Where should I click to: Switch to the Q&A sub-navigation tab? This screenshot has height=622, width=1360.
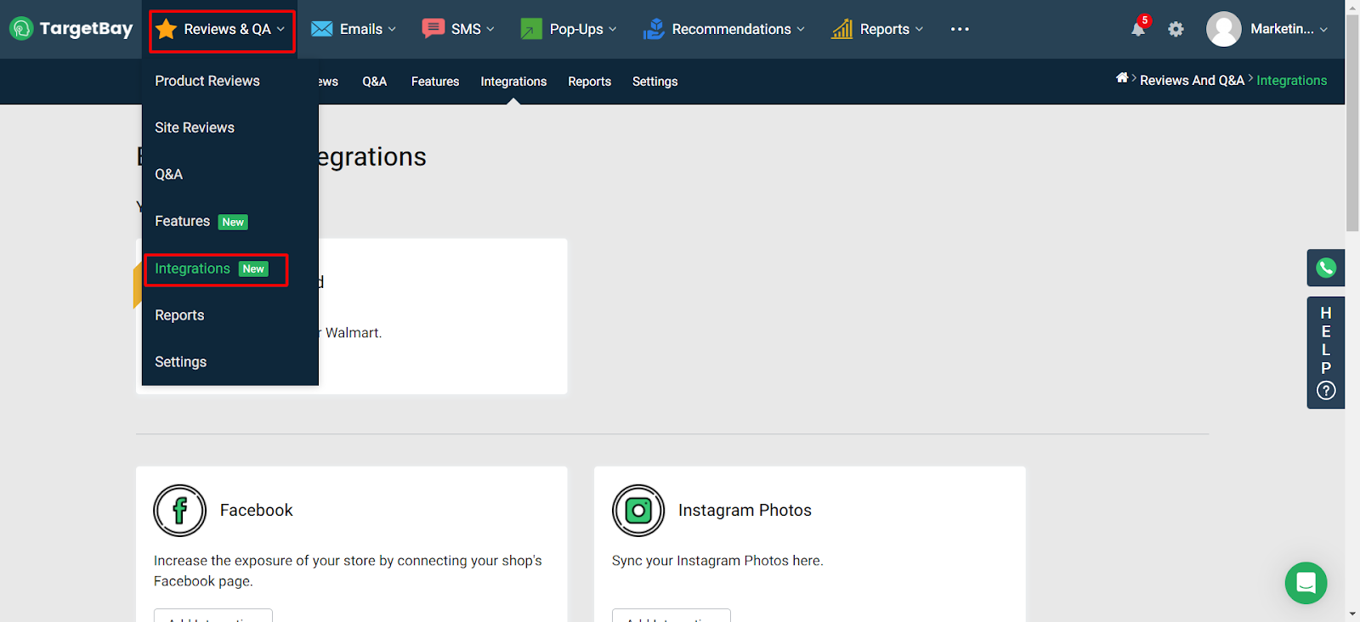(x=375, y=82)
